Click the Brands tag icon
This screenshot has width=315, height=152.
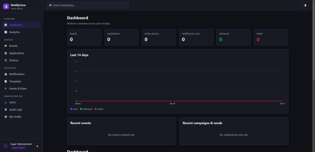point(6,46)
